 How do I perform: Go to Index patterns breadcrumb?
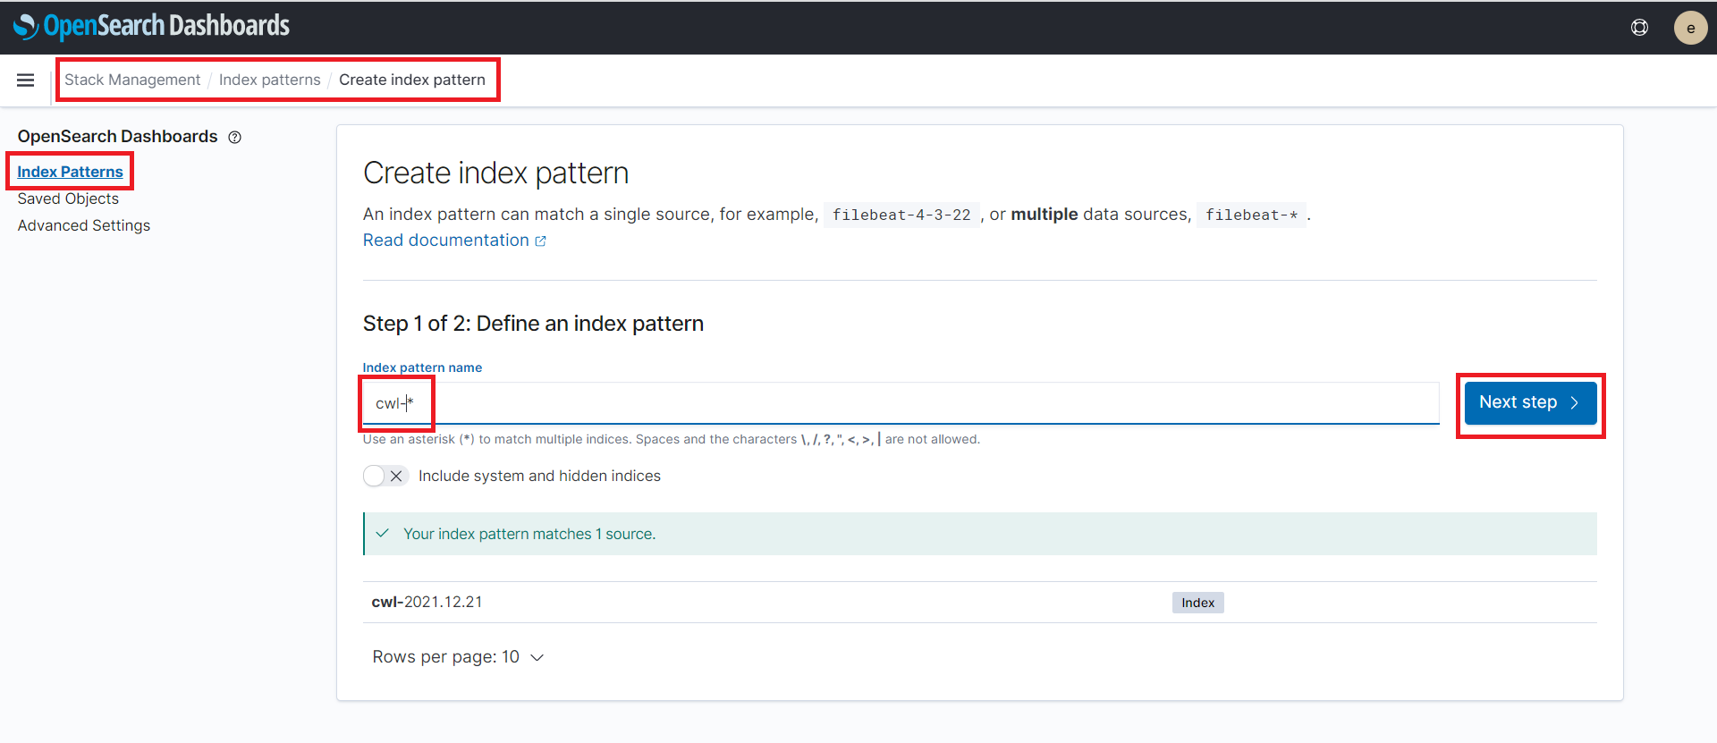click(x=269, y=80)
